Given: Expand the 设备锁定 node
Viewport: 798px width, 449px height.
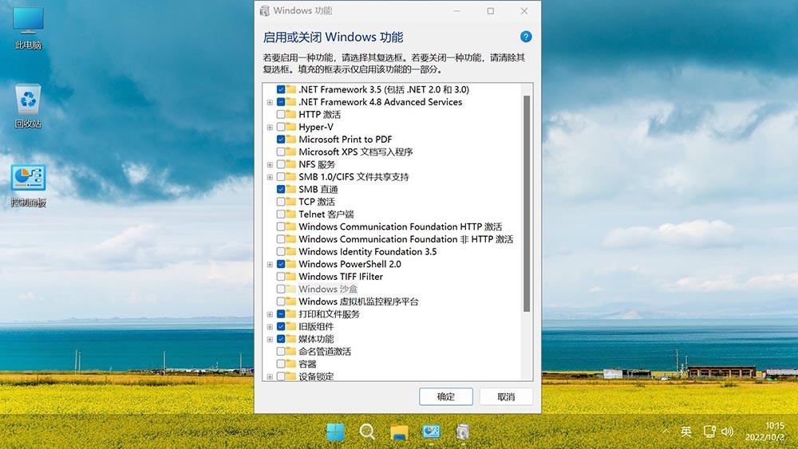Looking at the screenshot, I should [270, 376].
